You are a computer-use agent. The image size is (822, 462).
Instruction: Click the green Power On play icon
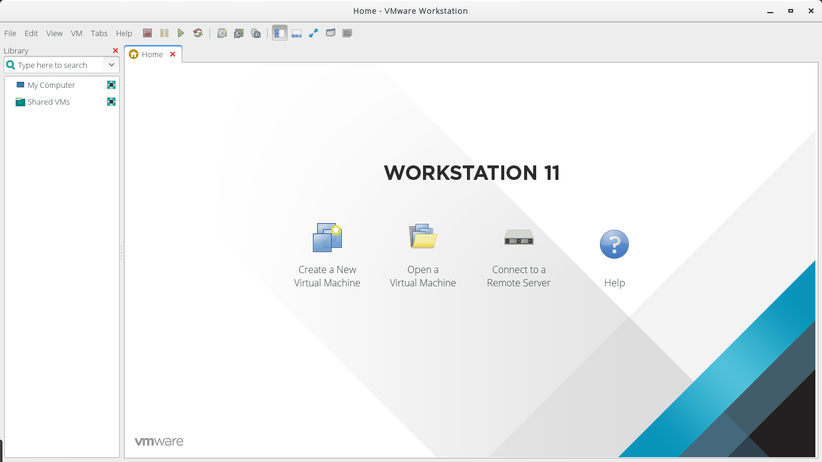[x=181, y=33]
